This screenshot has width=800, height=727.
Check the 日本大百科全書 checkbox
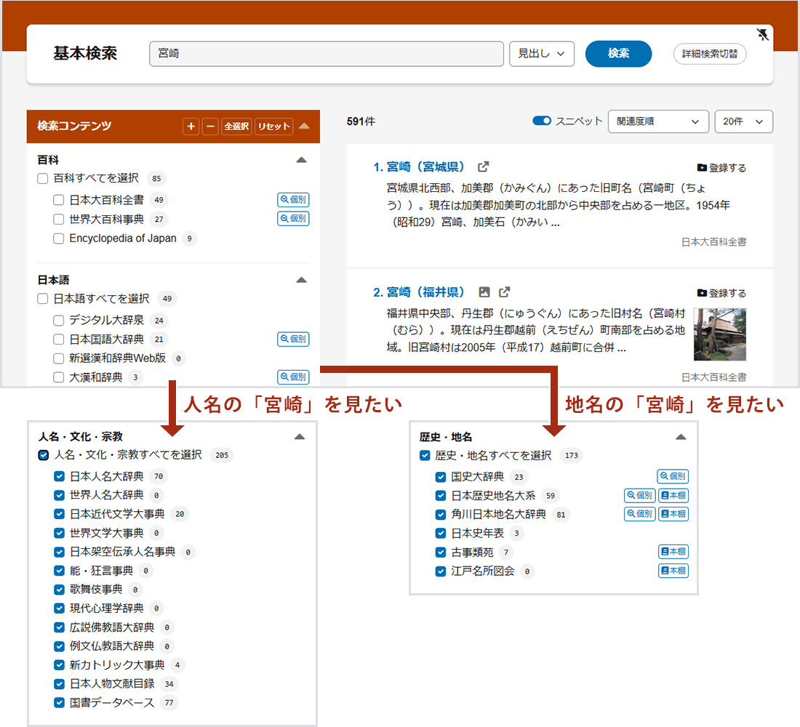tap(59, 200)
